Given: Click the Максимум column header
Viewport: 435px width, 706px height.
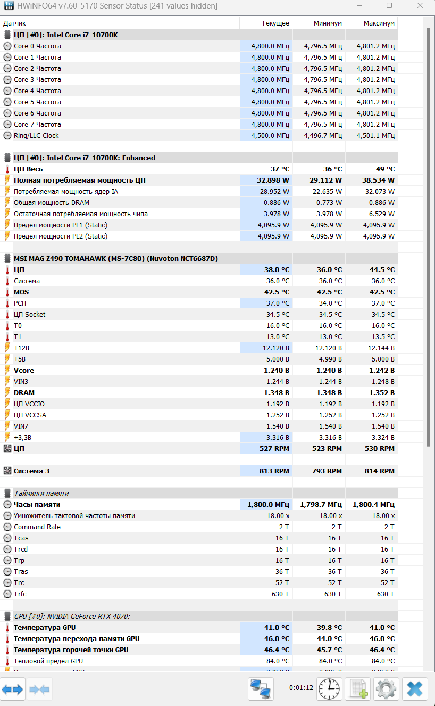Looking at the screenshot, I should (x=371, y=23).
